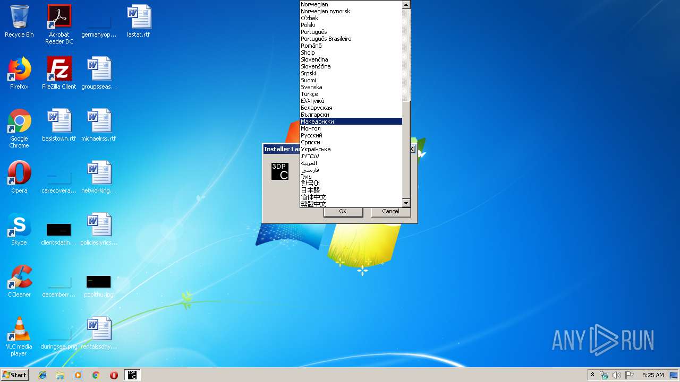The width and height of the screenshot is (680, 382).
Task: Select basistown.rtf file icon
Action: (59, 125)
